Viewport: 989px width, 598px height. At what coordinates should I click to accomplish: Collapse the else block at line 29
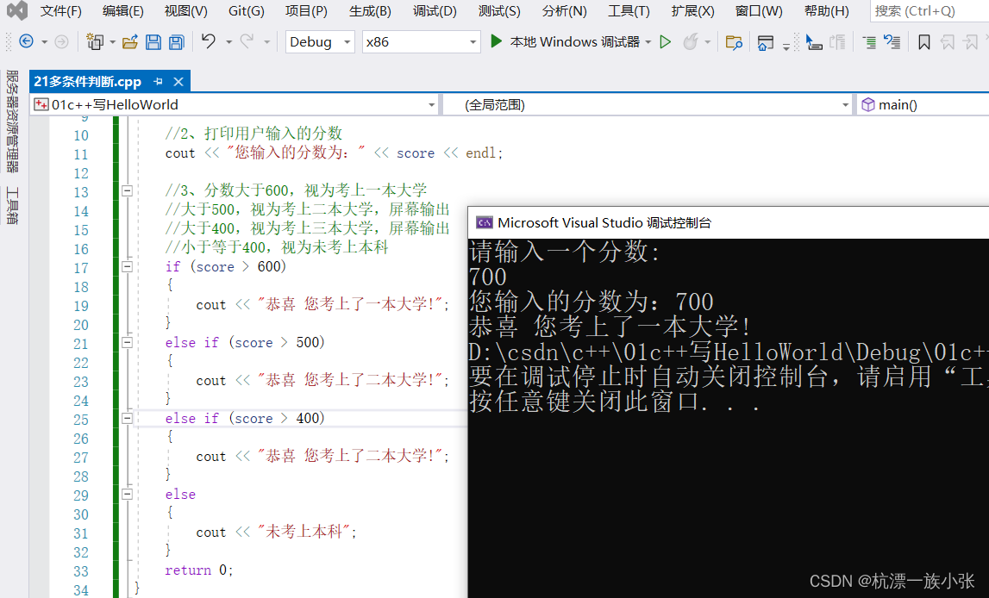tap(127, 494)
